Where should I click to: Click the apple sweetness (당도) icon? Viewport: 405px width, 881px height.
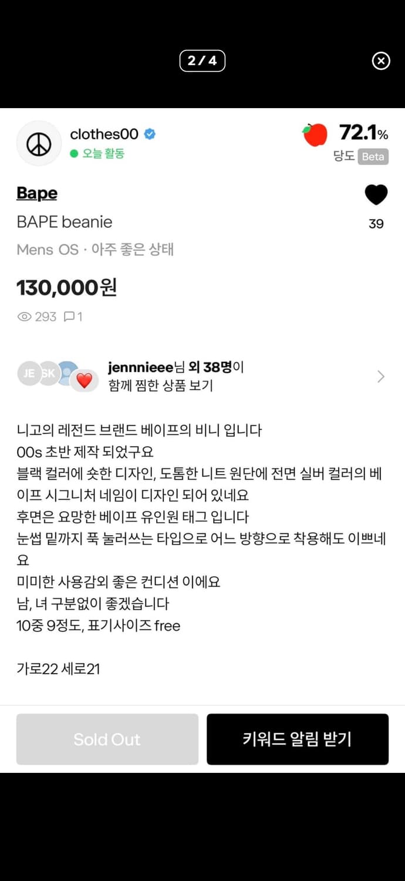316,134
